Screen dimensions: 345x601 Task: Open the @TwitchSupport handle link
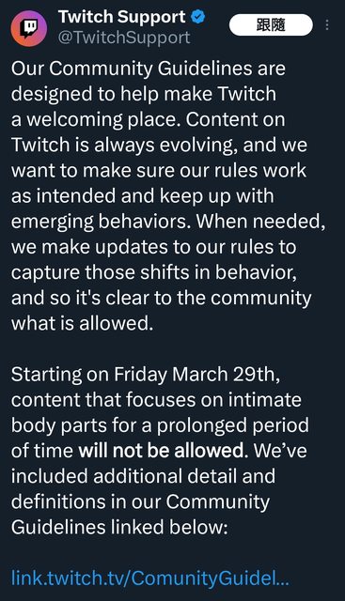124,38
